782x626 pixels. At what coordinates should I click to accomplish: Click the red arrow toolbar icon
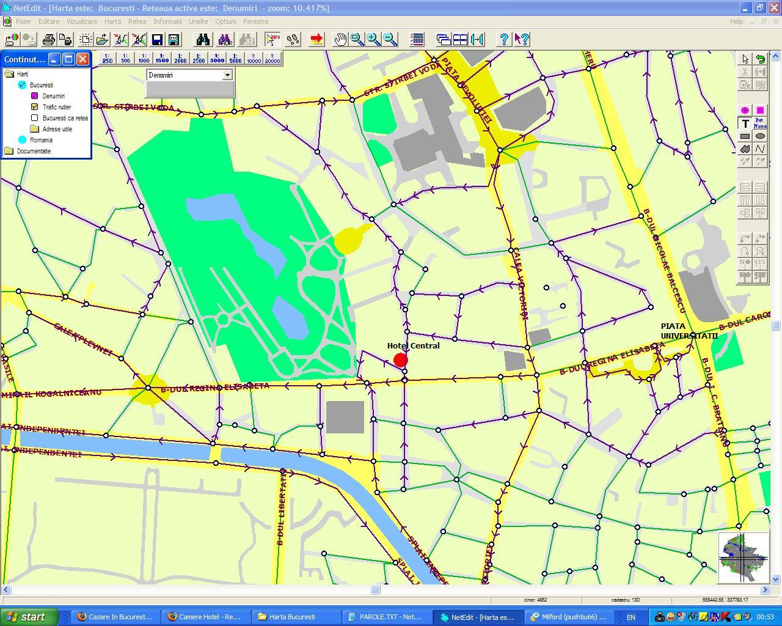316,40
